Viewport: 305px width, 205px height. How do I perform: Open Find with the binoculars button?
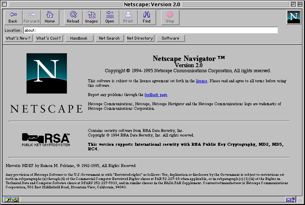pyautogui.click(x=146, y=17)
